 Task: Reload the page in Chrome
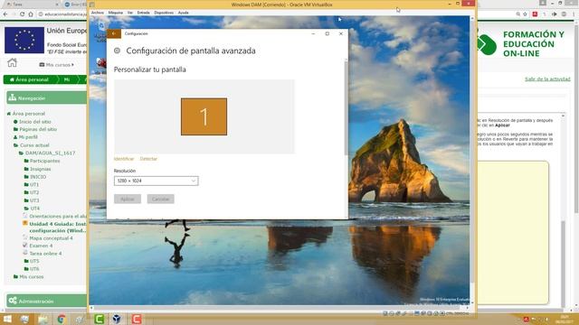click(x=22, y=14)
